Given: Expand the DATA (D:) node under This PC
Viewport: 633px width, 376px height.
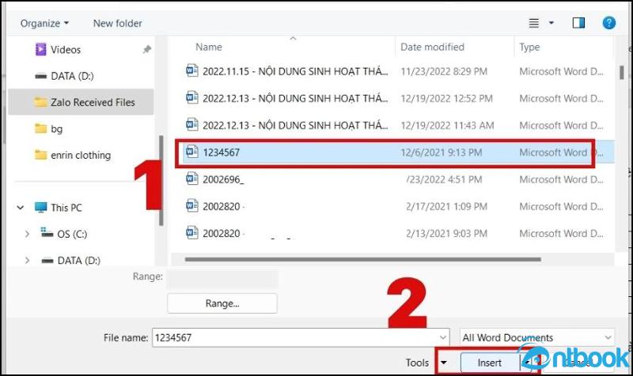Looking at the screenshot, I should click(27, 261).
